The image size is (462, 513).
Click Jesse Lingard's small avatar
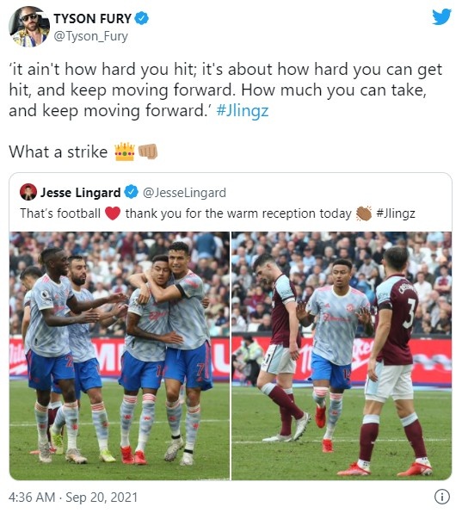tap(28, 192)
